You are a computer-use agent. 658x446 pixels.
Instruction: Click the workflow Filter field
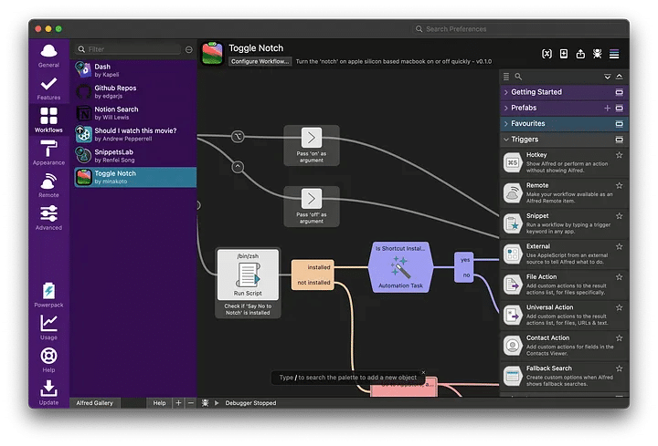coord(128,49)
